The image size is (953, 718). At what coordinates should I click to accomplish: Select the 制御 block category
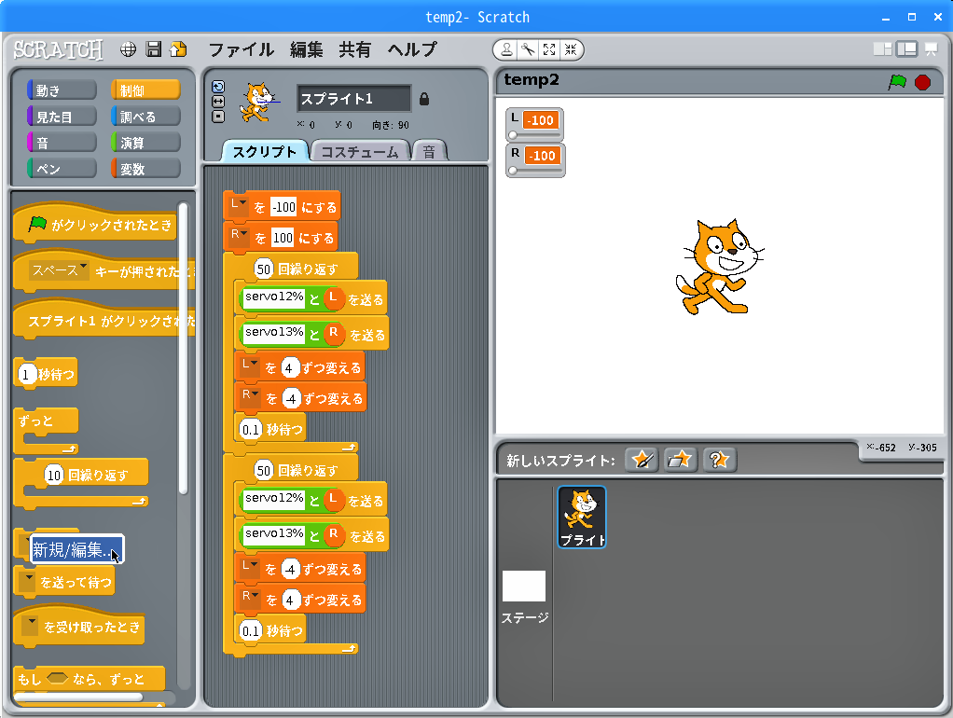coord(145,90)
